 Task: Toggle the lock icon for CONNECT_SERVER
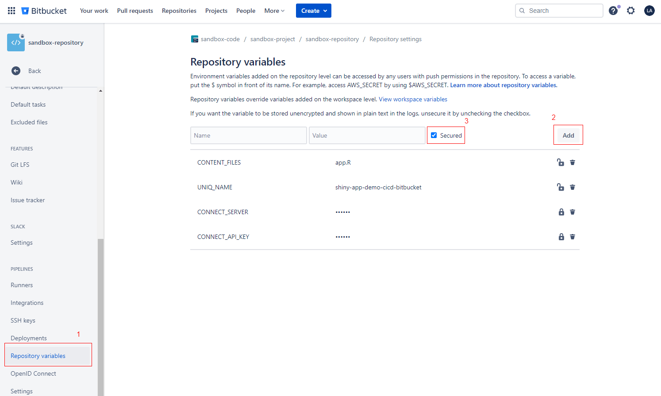(561, 212)
